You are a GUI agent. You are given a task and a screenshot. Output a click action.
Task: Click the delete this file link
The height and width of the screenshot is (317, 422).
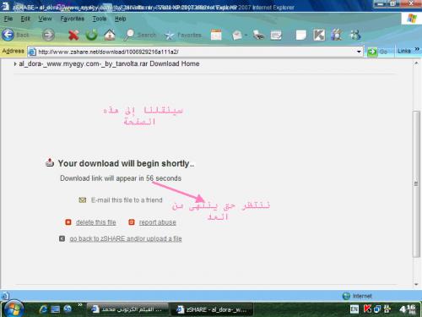point(96,222)
